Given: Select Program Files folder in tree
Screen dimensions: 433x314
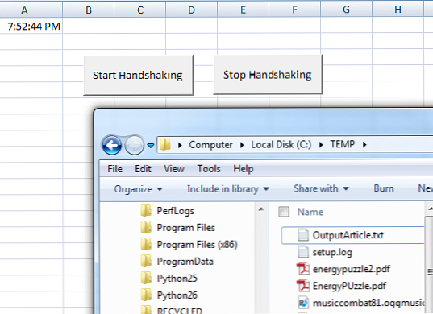Looking at the screenshot, I should click(185, 228).
